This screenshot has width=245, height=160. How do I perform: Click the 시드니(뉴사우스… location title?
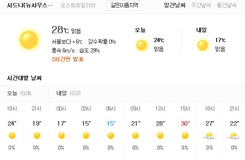pyautogui.click(x=30, y=6)
